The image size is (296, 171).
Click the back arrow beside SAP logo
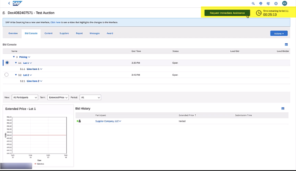pos(9,3)
